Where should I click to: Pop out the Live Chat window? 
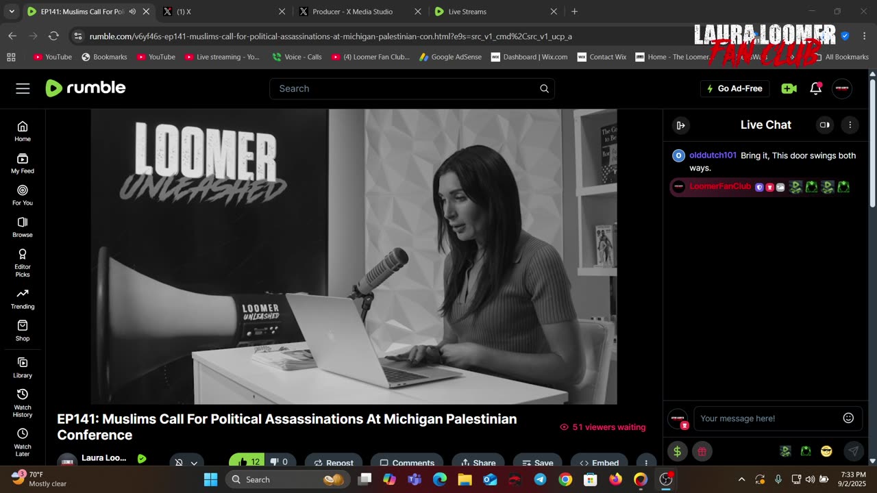pos(824,125)
